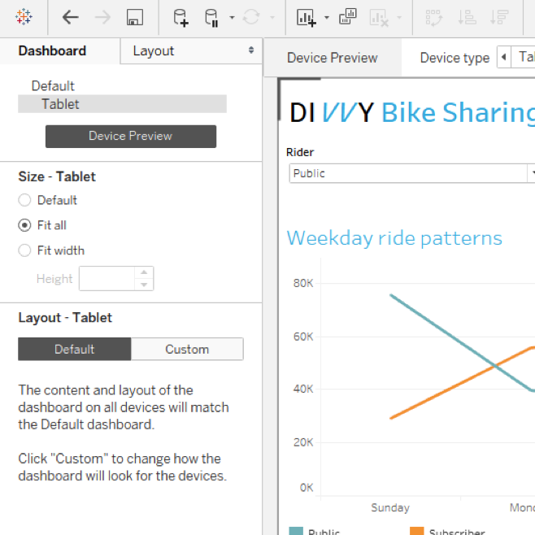Click the teal Public legend swatch
The width and height of the screenshot is (535, 535).
click(x=295, y=531)
